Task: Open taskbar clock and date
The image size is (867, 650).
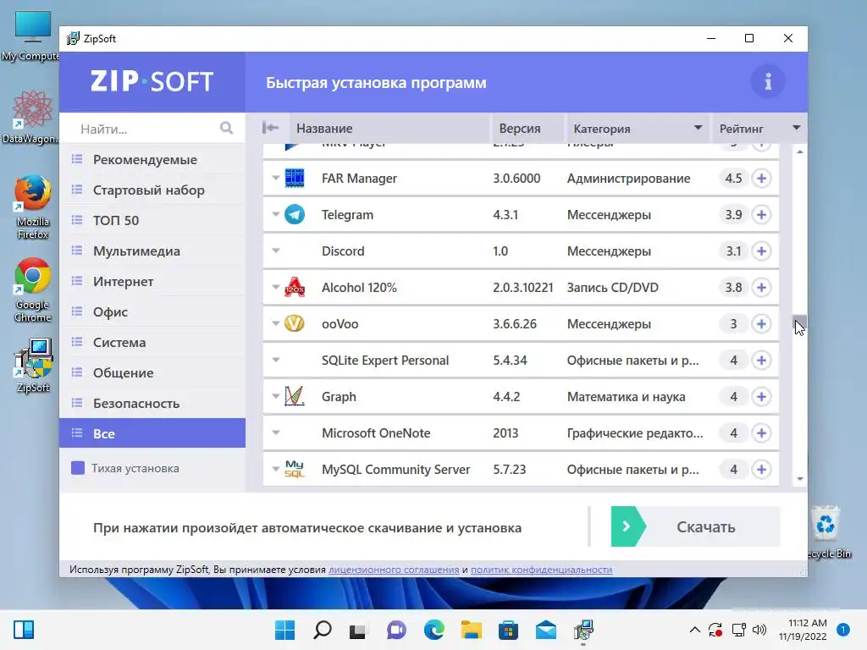Action: coord(803,630)
